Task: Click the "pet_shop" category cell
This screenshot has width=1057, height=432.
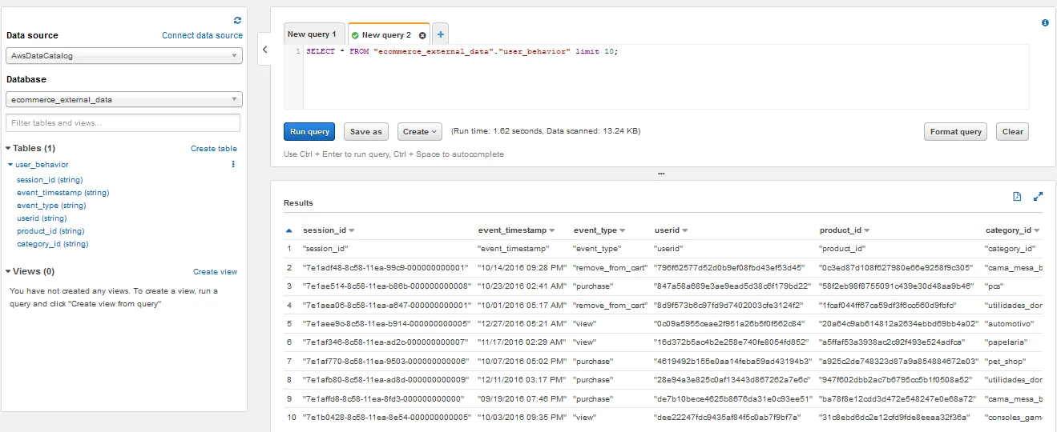Action: click(1006, 361)
